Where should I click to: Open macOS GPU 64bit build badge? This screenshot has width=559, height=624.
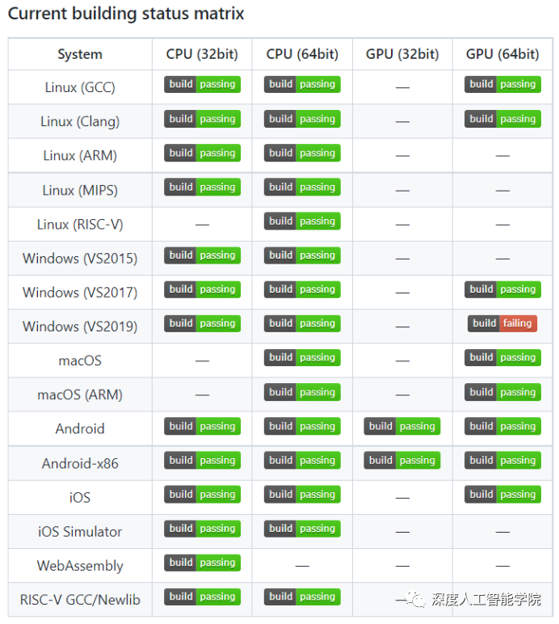[x=502, y=357]
